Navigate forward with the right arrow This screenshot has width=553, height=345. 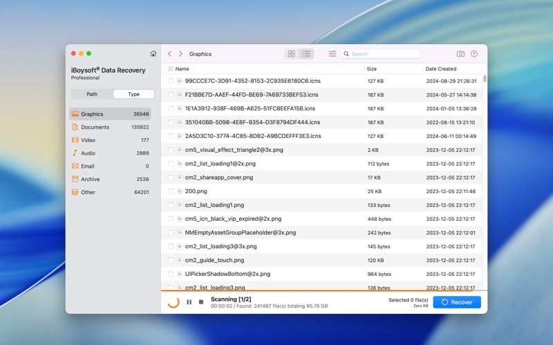click(181, 54)
